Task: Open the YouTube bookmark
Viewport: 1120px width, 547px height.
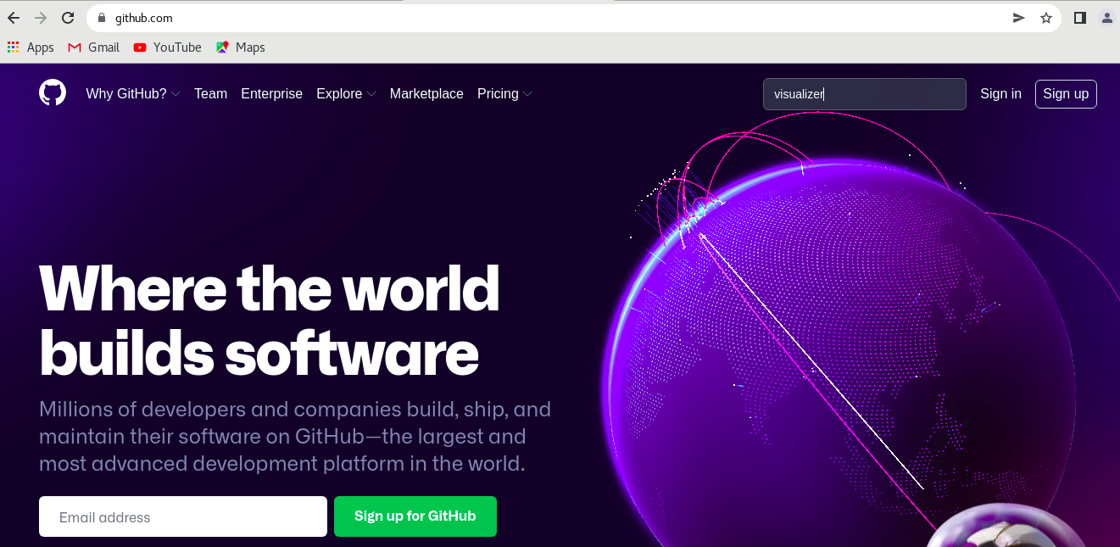Action: [167, 47]
